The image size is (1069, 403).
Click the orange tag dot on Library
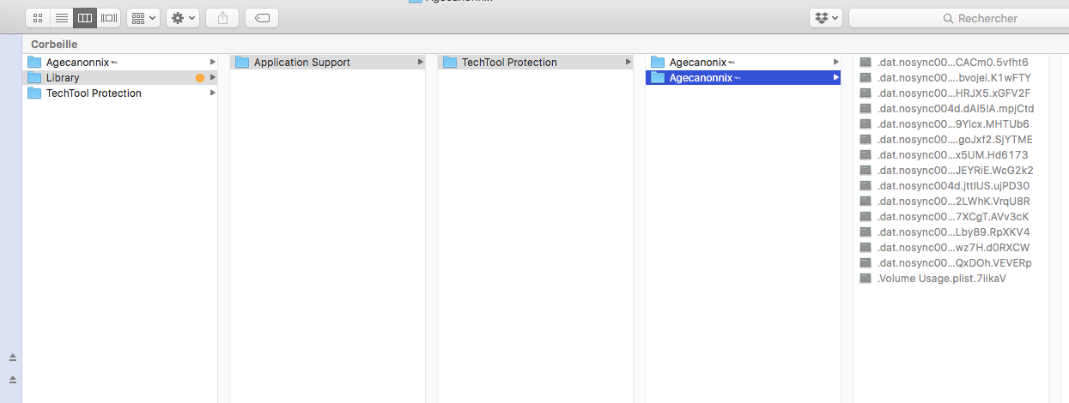[x=200, y=78]
